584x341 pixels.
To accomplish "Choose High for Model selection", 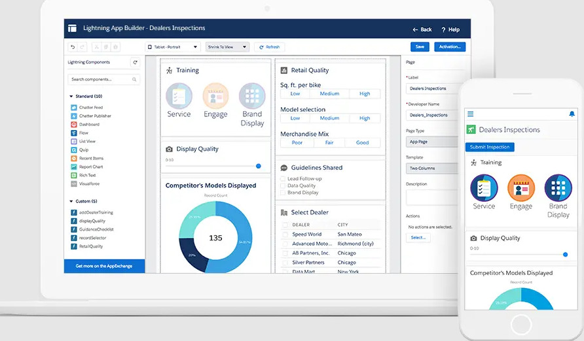I will 365,118.
